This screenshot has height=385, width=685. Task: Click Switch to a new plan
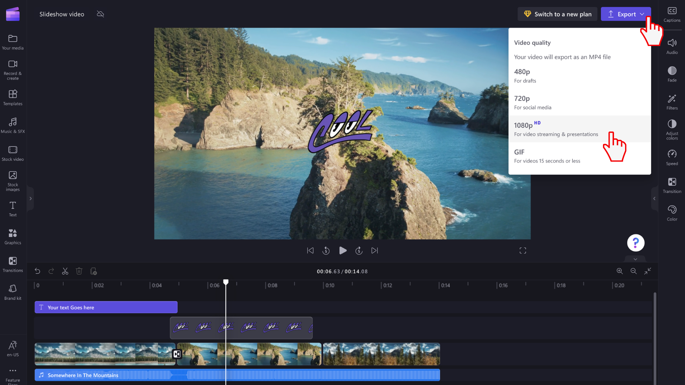pos(557,14)
